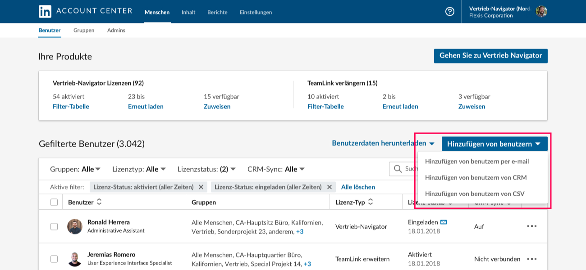Image resolution: width=586 pixels, height=270 pixels.
Task: Switch to the Gruppen sub-tab
Action: click(84, 30)
